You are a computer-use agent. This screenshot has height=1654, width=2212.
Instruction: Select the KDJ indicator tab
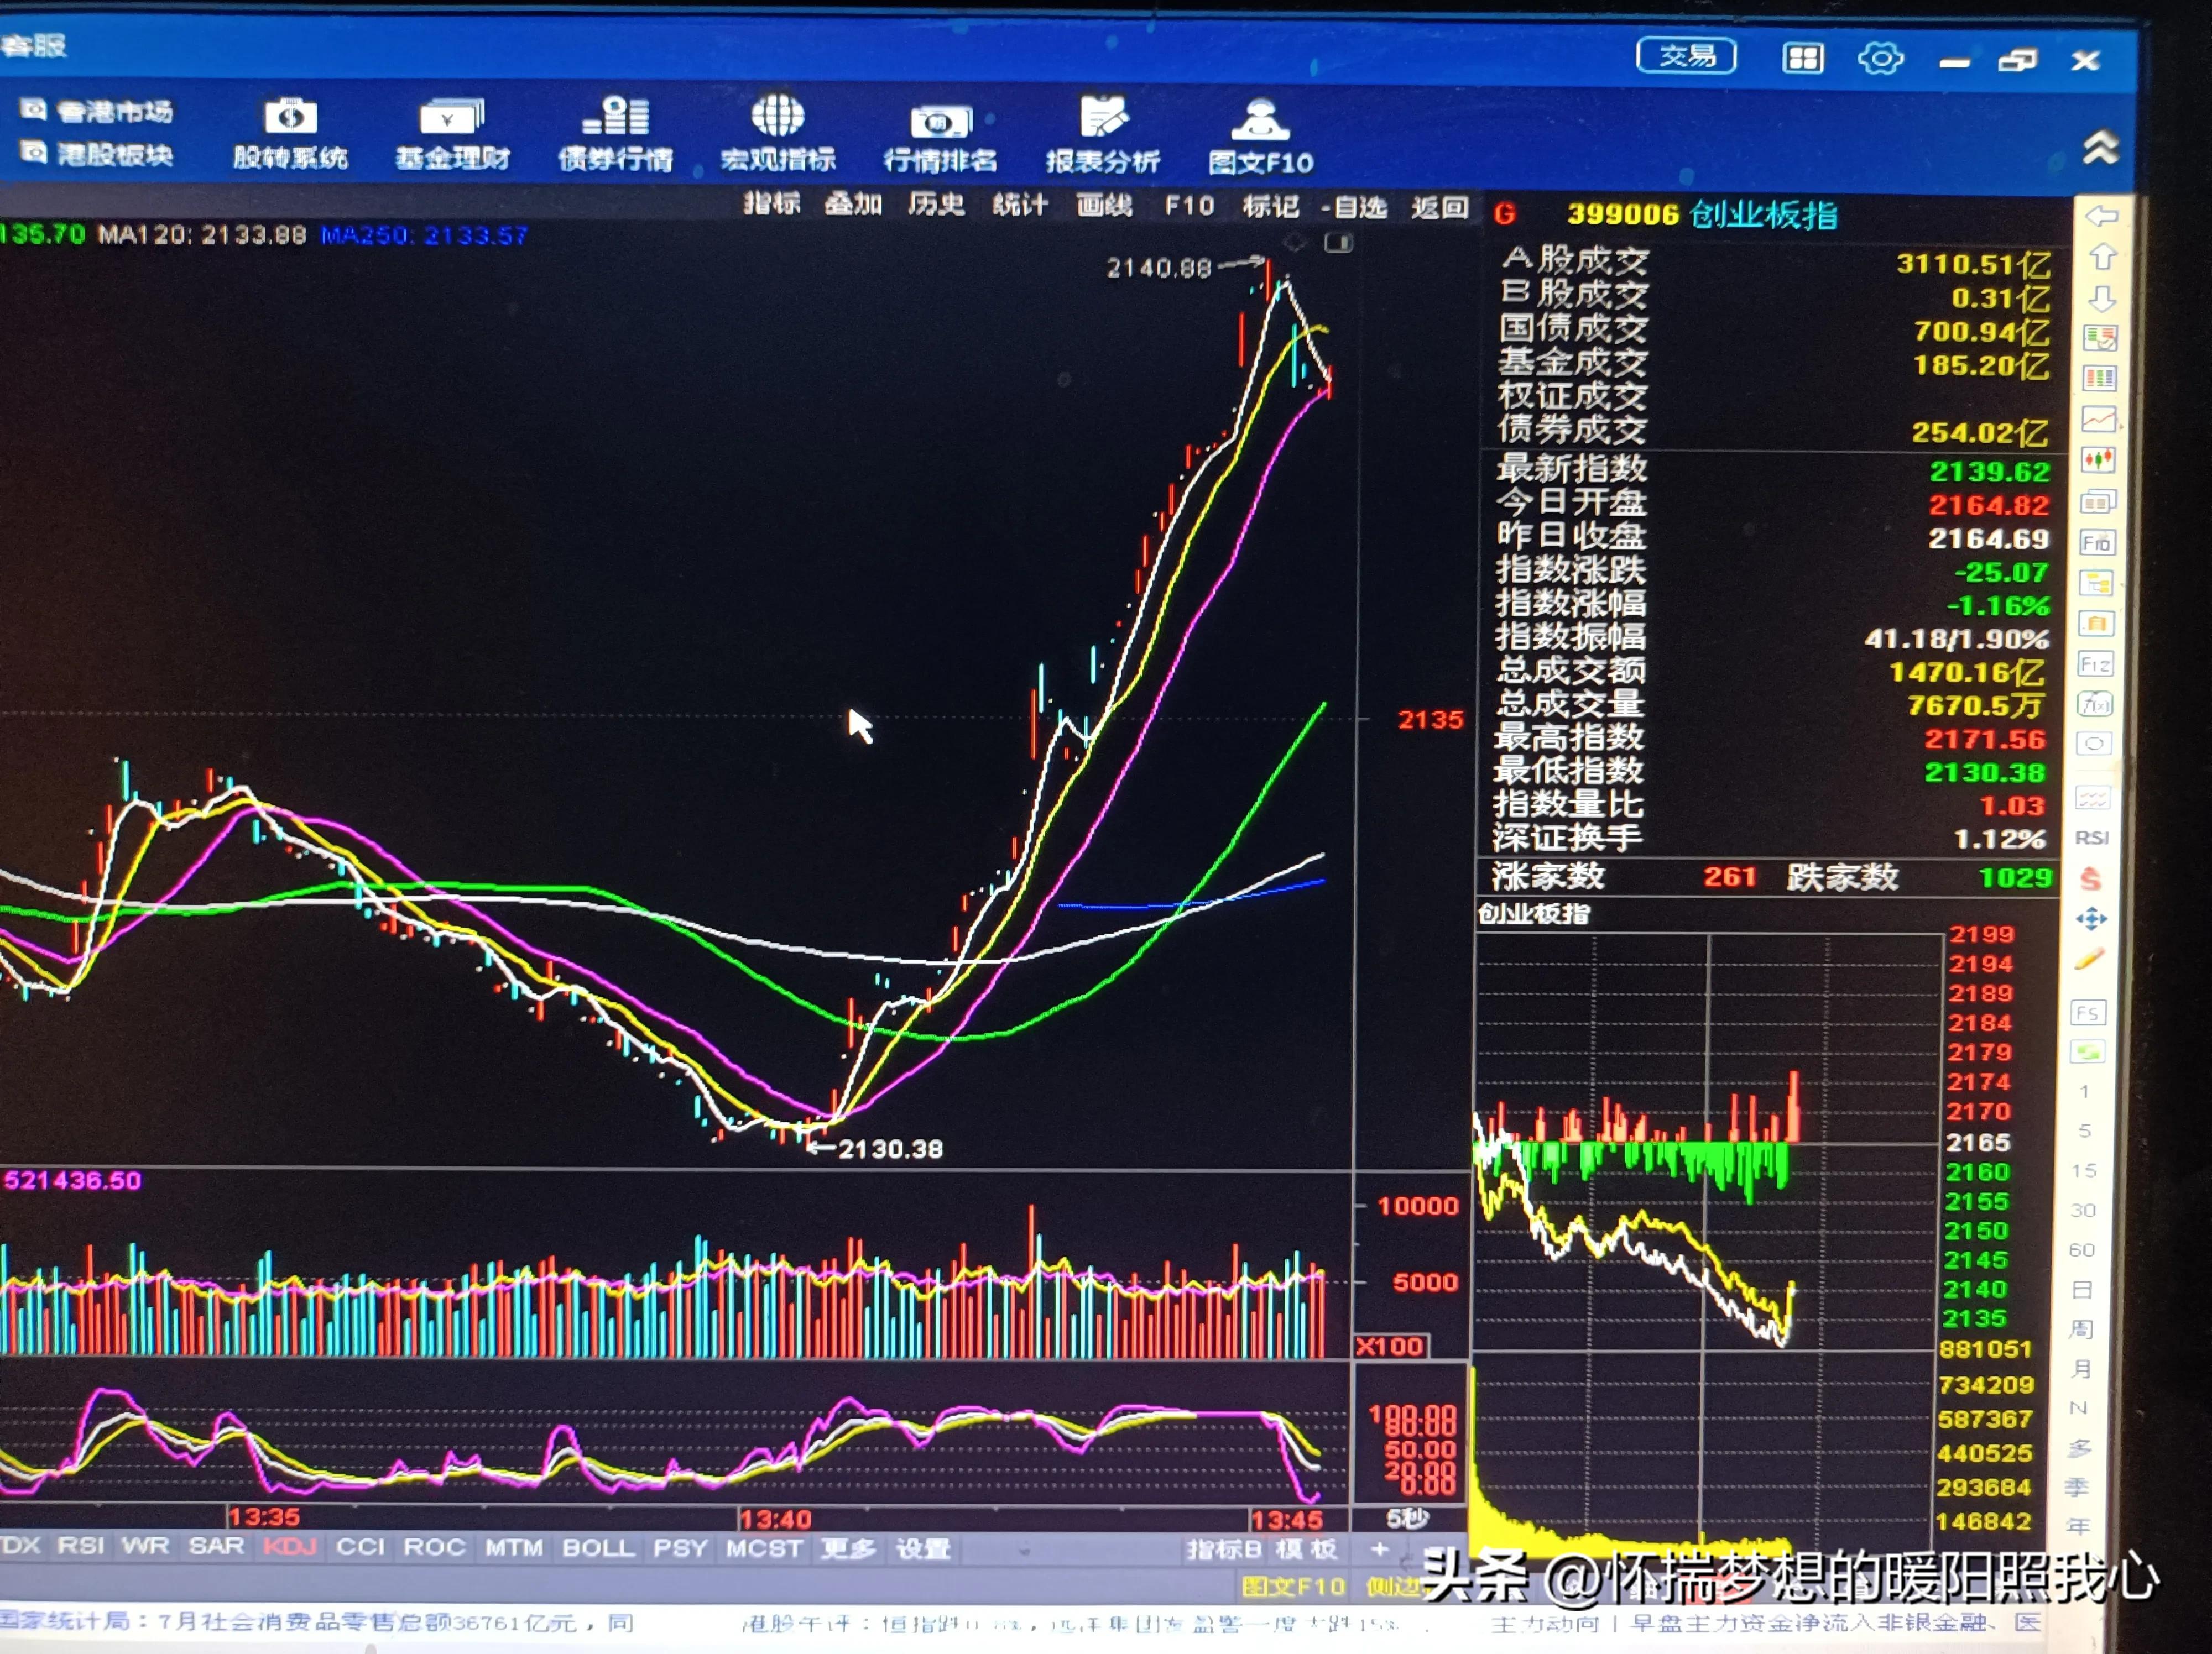289,1547
